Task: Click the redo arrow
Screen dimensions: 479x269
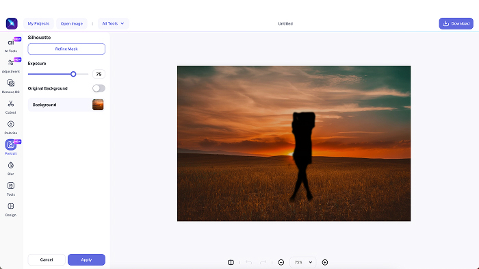Action: click(263, 262)
